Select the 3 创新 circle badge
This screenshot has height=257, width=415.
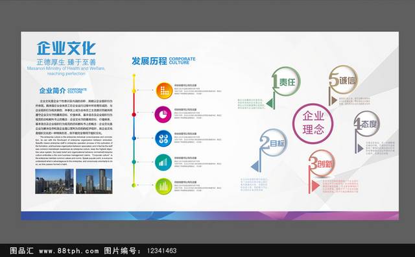click(x=322, y=164)
